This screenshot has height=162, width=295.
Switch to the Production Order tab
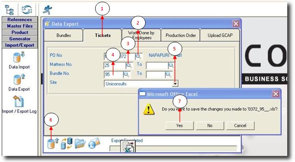[x=180, y=35]
